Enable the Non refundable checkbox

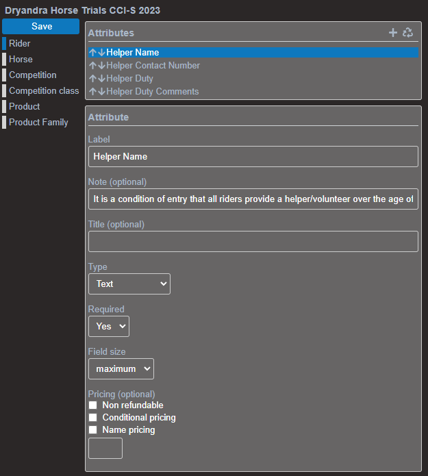[x=93, y=405]
